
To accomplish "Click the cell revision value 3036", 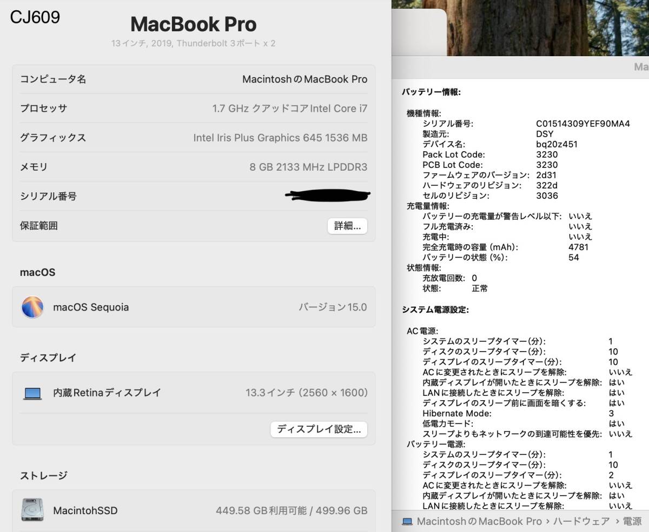I will click(547, 196).
